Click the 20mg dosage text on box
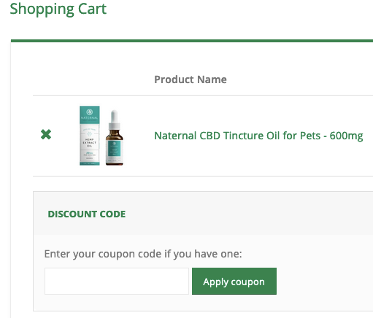 coord(90,153)
